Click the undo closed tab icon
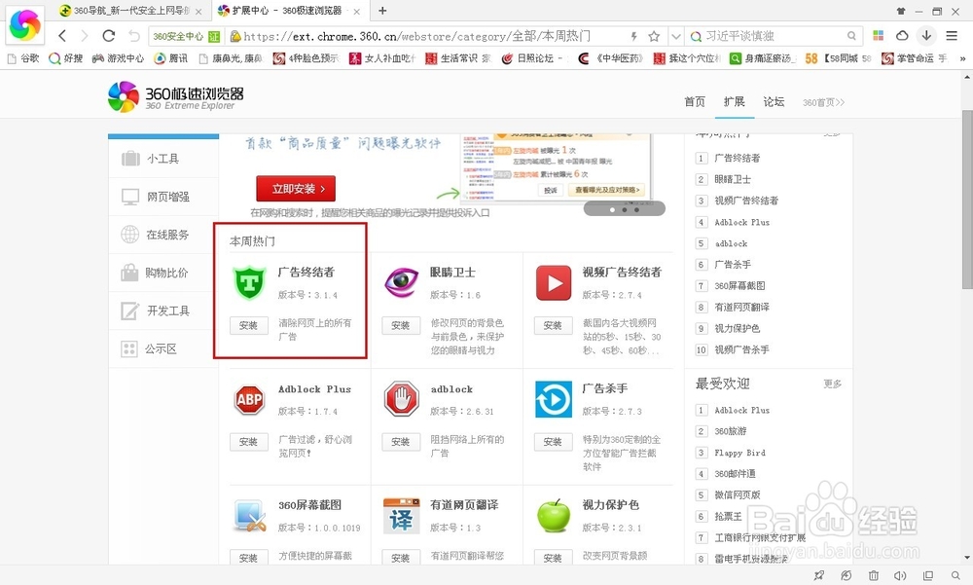 [134, 36]
